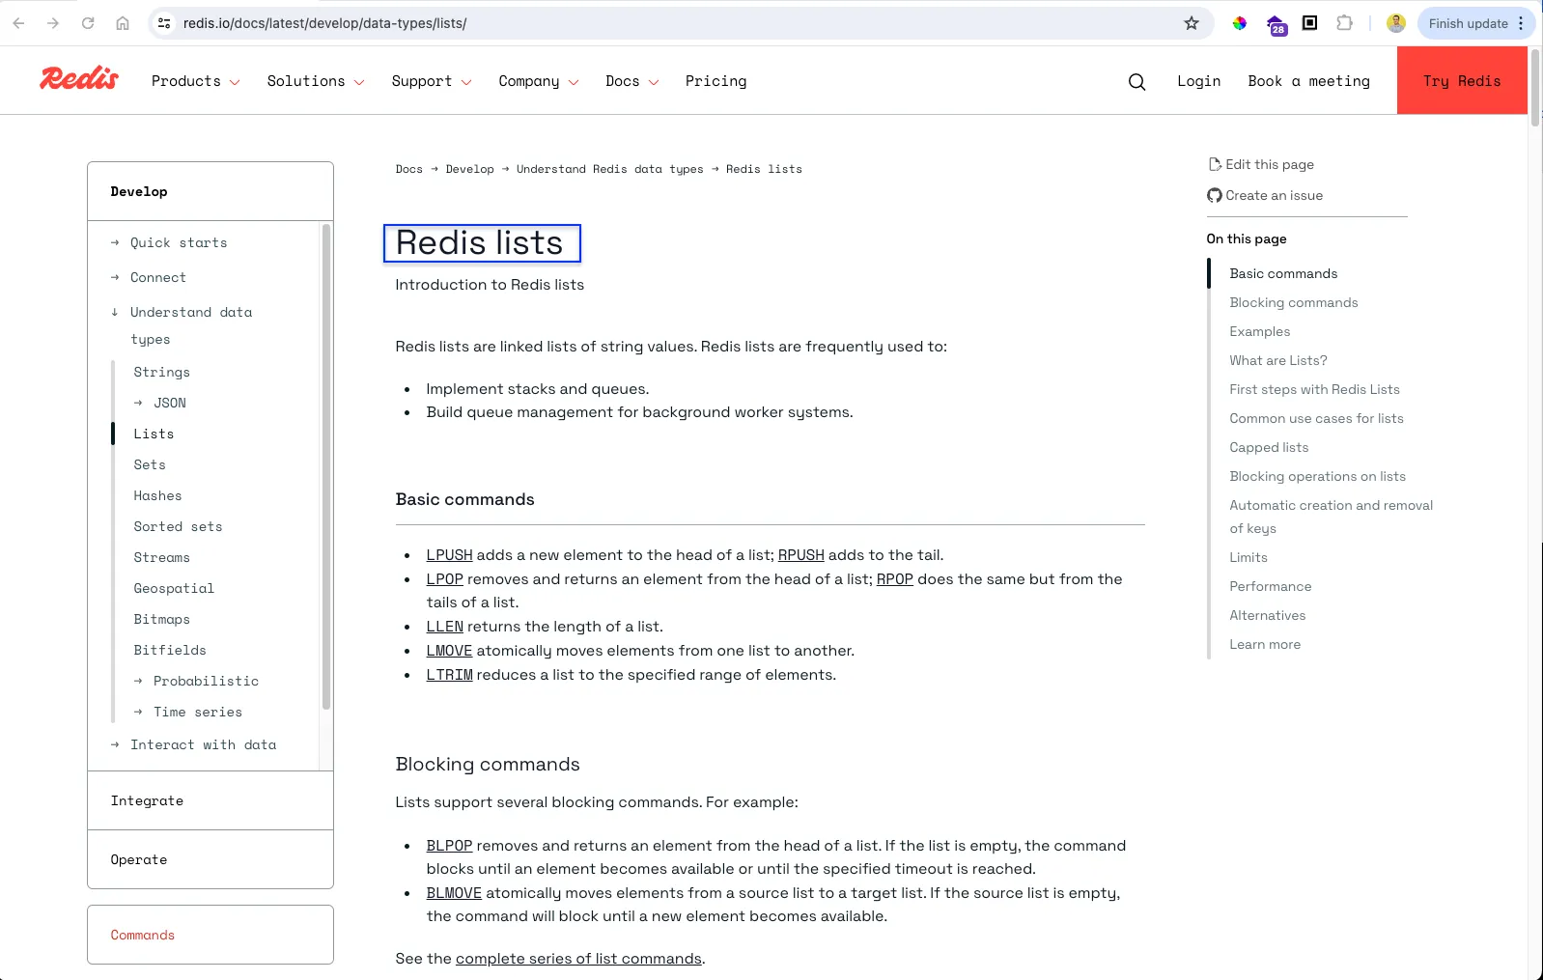Select Bitfields in sidebar
Screen dimensions: 1543x980
tap(170, 650)
